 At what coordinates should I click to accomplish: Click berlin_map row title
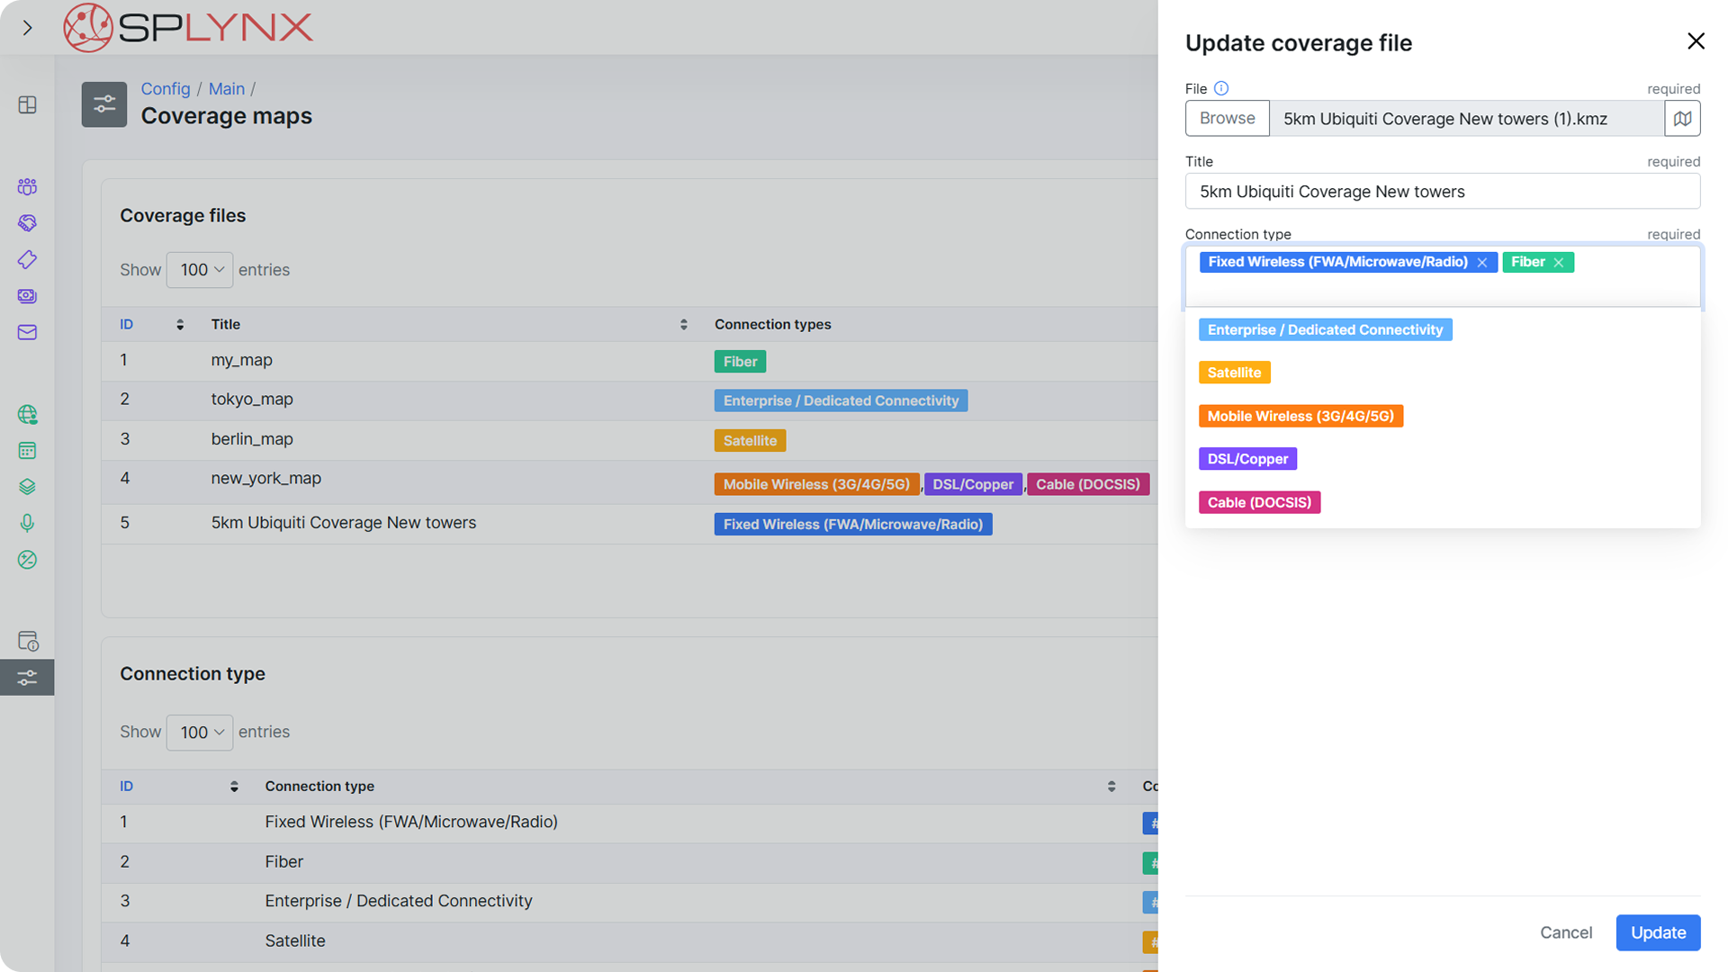click(252, 439)
